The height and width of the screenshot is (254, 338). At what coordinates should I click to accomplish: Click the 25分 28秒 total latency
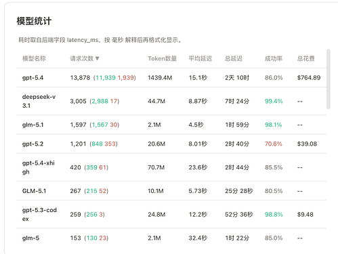click(x=239, y=191)
